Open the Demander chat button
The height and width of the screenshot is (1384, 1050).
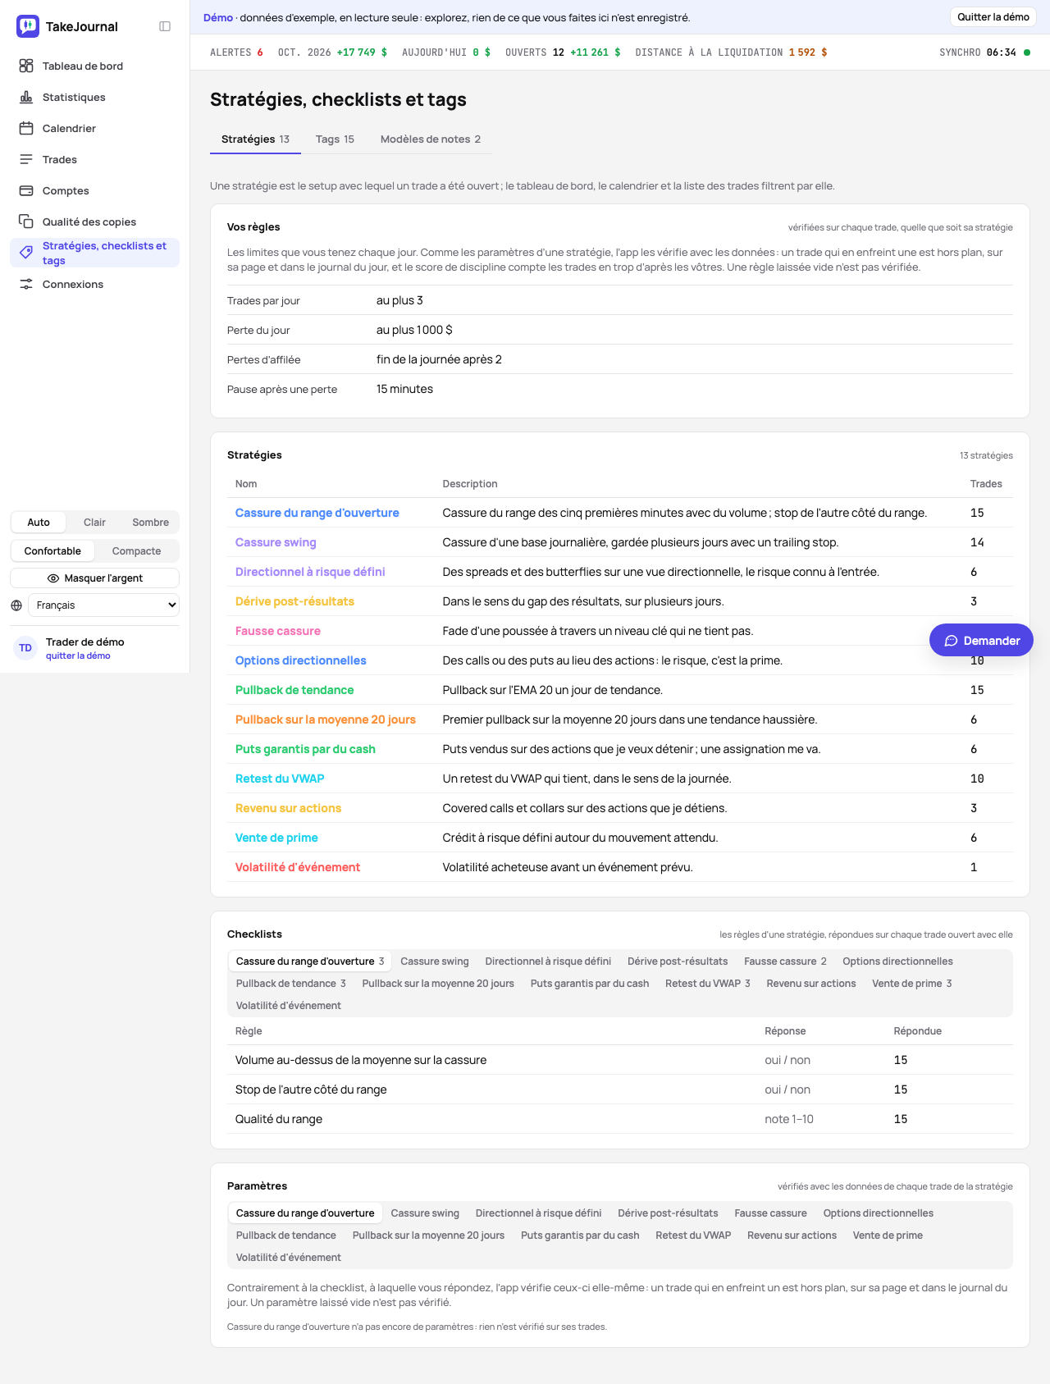981,641
